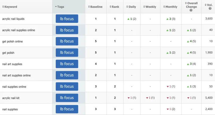This screenshot has height=115, width=215.
Task: Sort by Overall Change column header
Action: point(191,5)
